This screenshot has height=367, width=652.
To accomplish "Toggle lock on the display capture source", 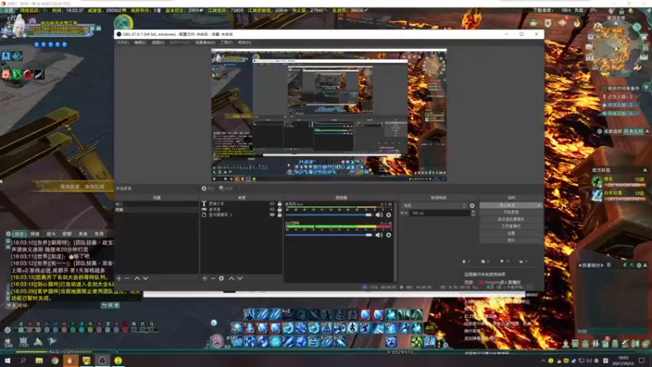I will coord(280,214).
